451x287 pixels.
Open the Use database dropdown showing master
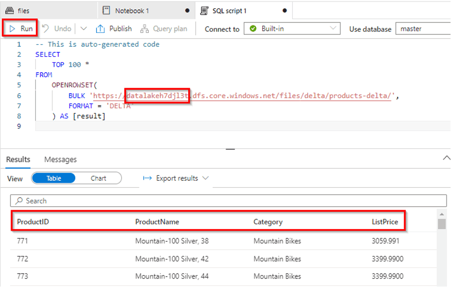(x=428, y=29)
